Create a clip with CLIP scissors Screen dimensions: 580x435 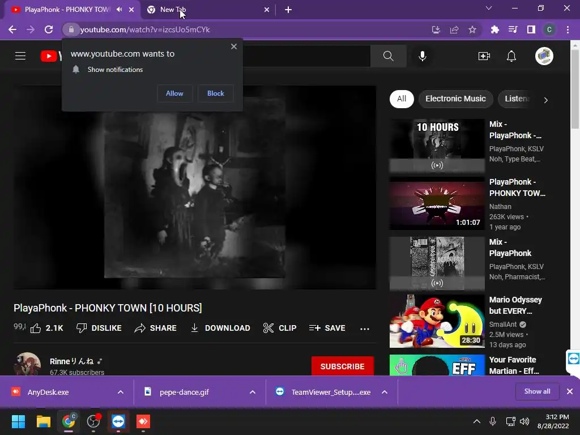(280, 328)
